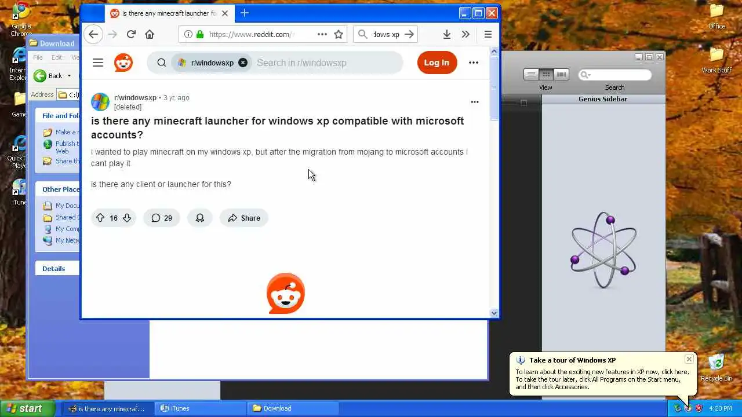Go back in Firefox browser
The width and height of the screenshot is (742, 417).
(x=93, y=34)
